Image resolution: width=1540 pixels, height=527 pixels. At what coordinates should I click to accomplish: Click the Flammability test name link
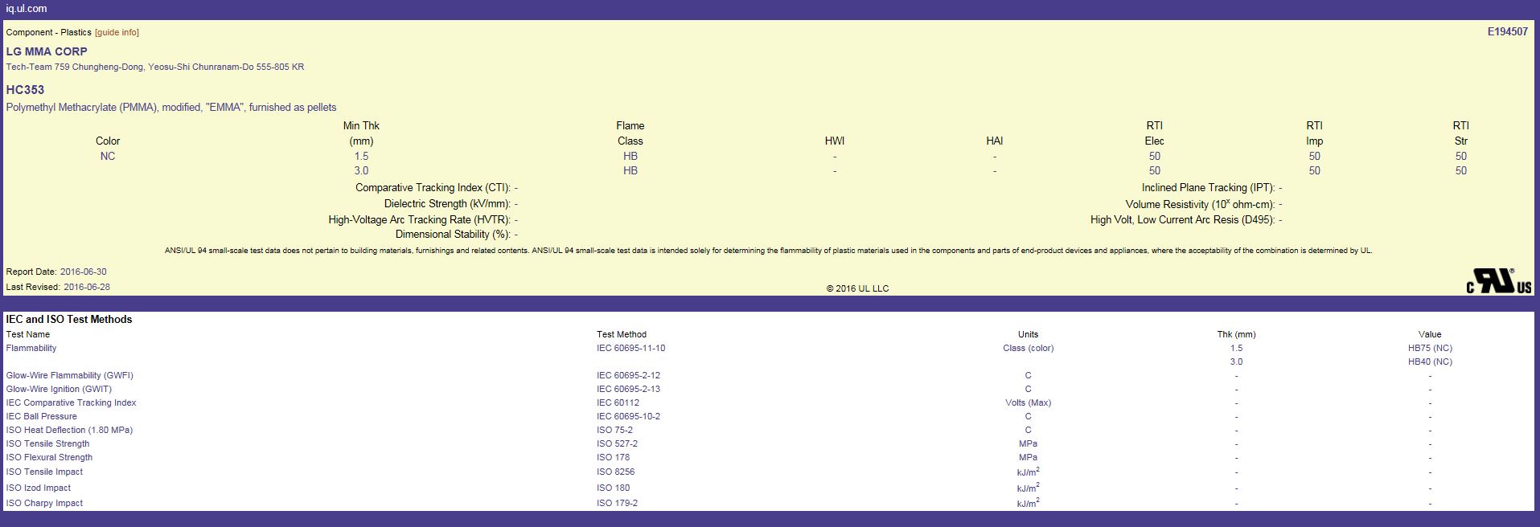[x=31, y=348]
